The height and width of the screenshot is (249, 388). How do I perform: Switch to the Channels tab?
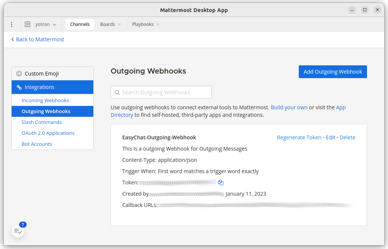point(80,24)
